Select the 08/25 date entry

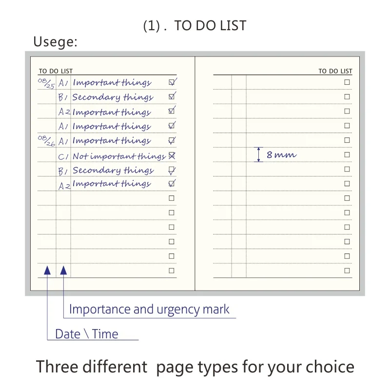pos(46,83)
